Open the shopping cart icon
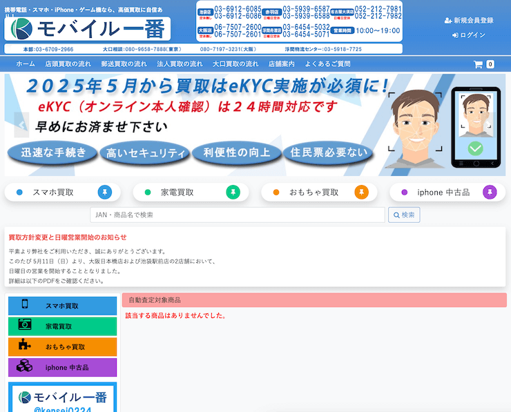Viewport: 511px width, 412px height. (x=478, y=64)
